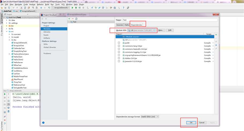Click the module Name input field
This screenshot has width=244, height=131.
point(170,20)
